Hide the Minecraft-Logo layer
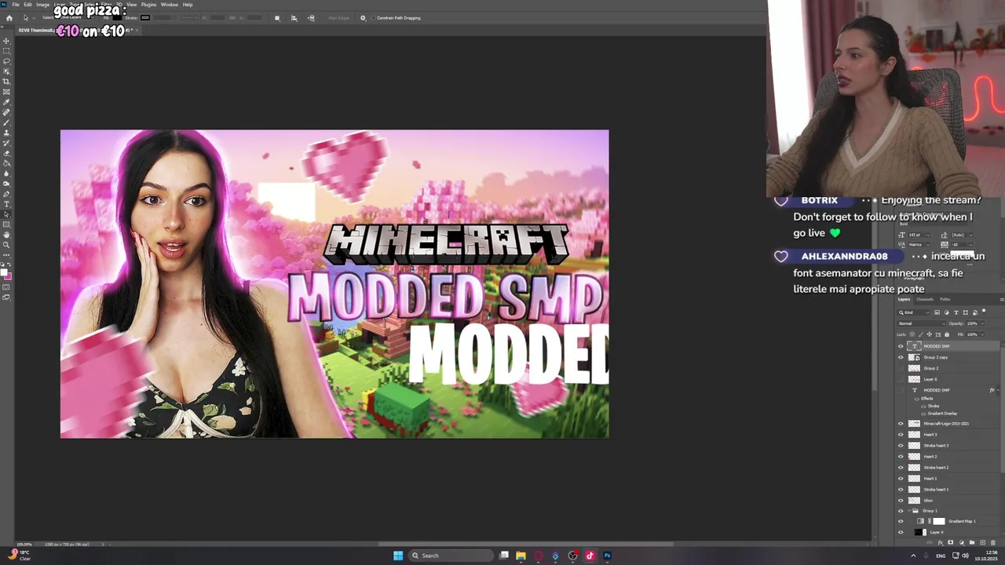 [x=901, y=424]
